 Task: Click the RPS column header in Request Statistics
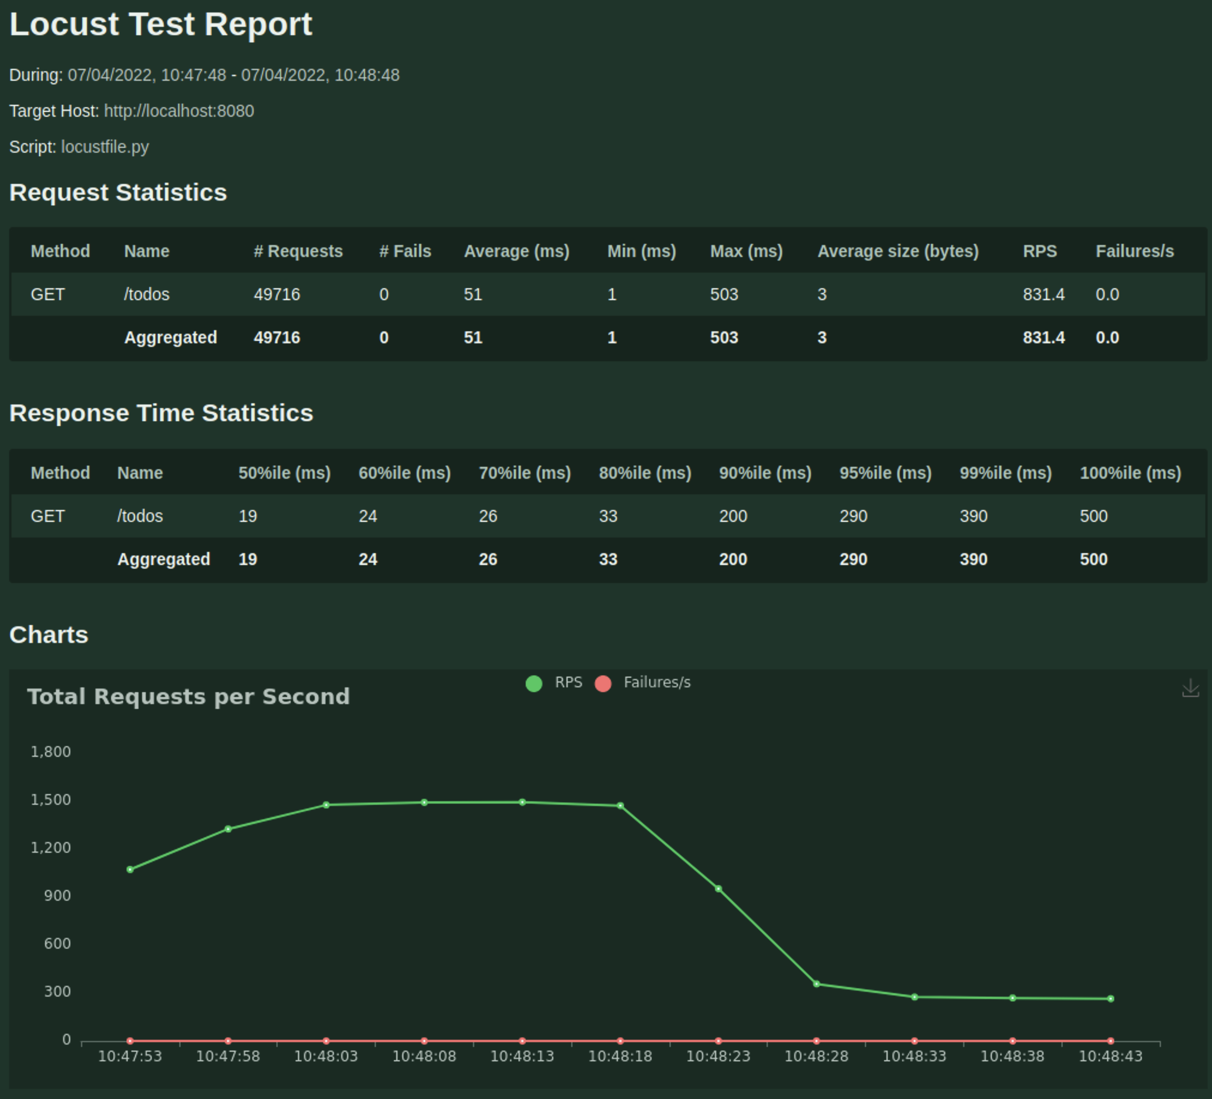pyautogui.click(x=1039, y=251)
